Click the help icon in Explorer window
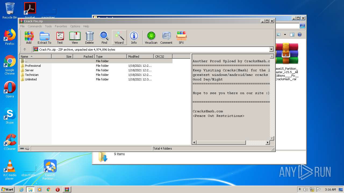Screen dimensions: 344x193 (x=300, y=35)
